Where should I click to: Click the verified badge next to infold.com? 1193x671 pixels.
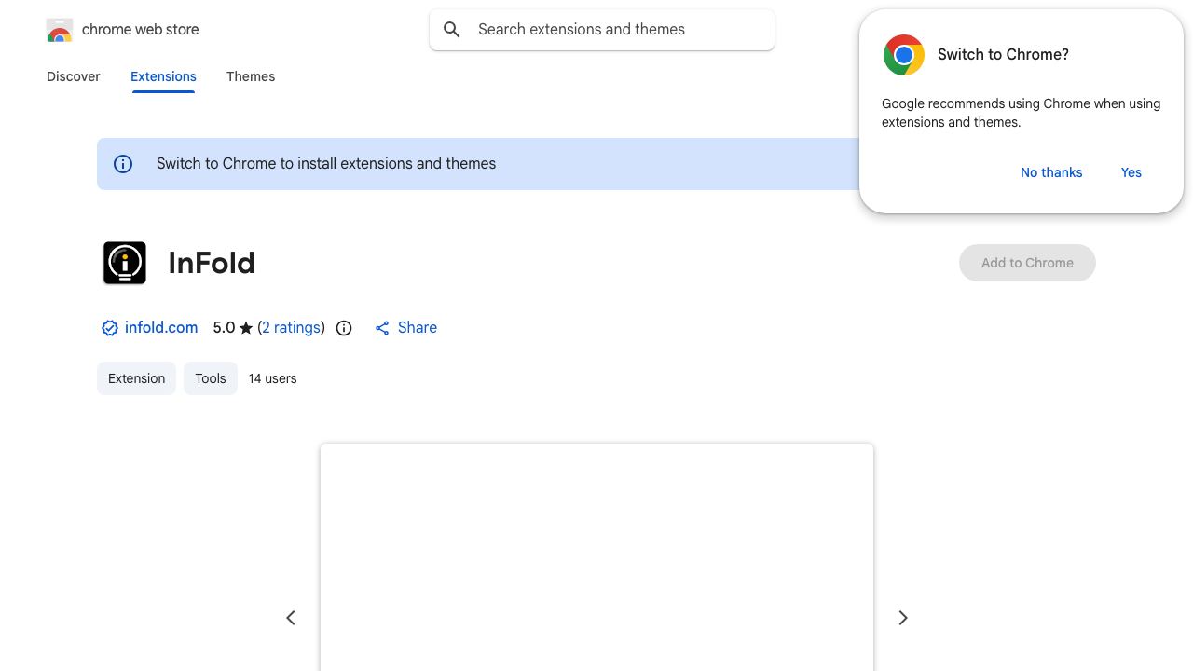pos(110,328)
